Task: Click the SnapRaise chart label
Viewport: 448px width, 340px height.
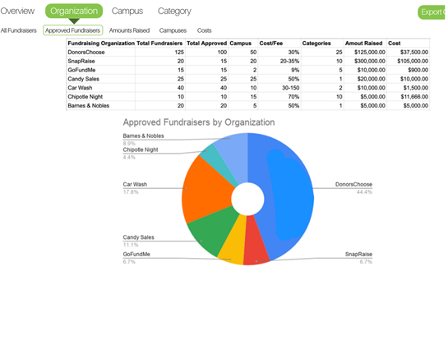Action: 358,254
